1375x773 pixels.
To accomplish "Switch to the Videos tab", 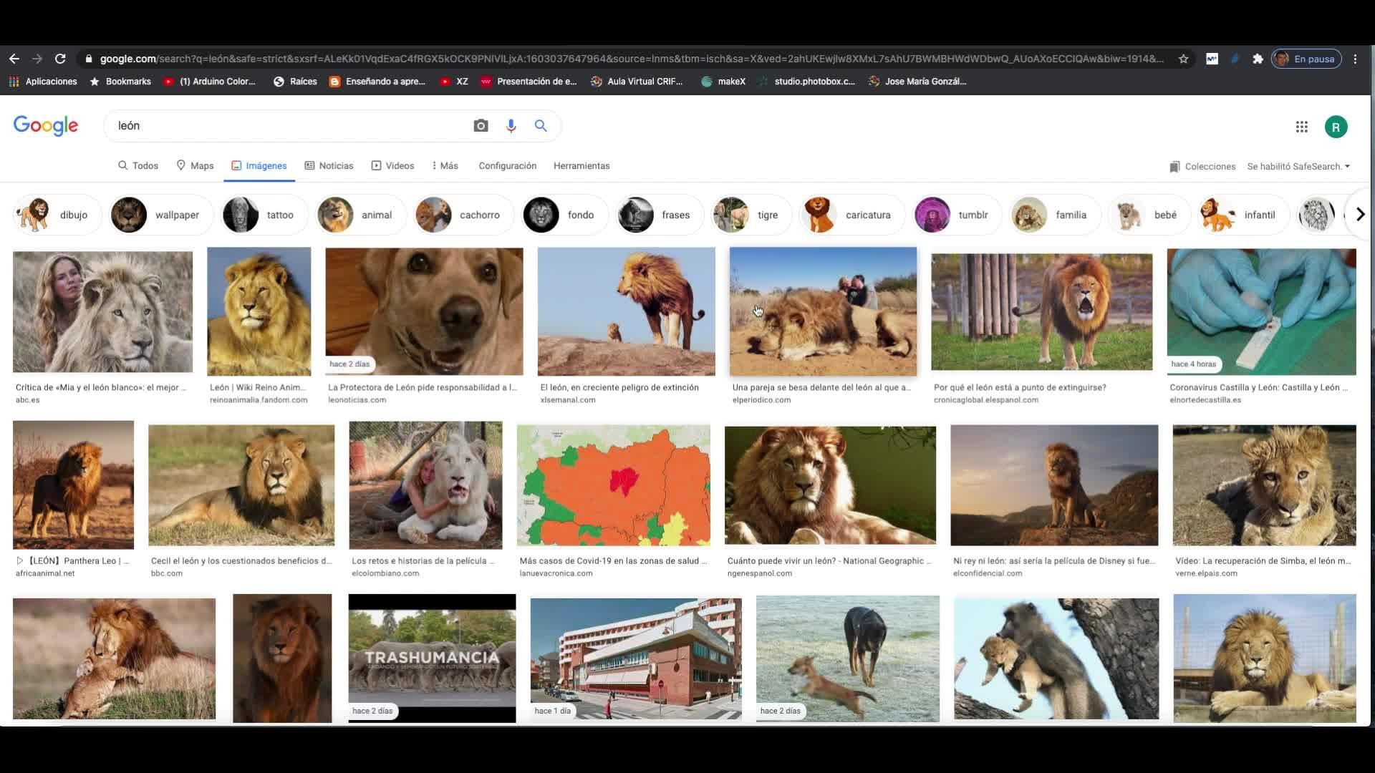I will point(392,165).
